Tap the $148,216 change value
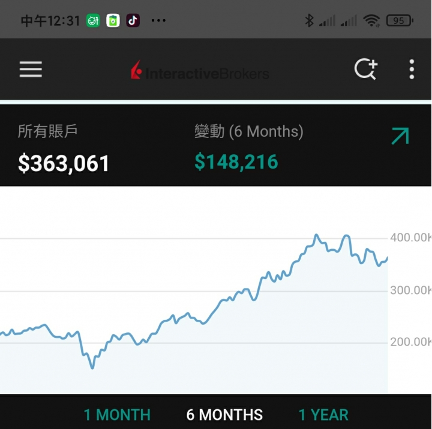432x429 pixels. tap(236, 161)
